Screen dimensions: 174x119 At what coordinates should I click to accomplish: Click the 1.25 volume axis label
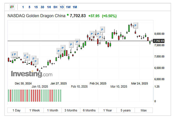157,86
